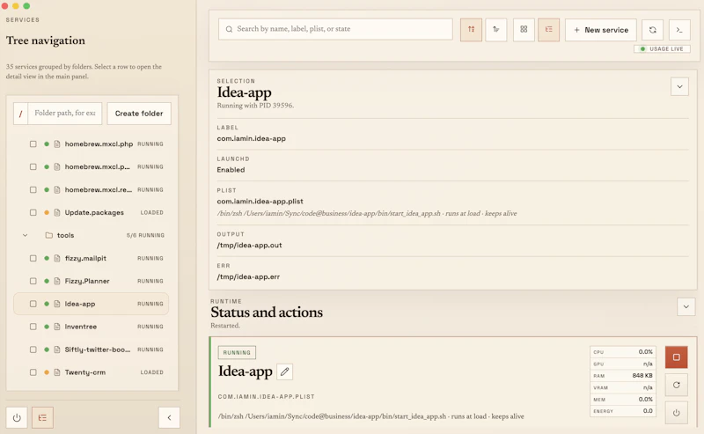Viewport: 704px width, 434px height.
Task: Check the Siftly-twitter-boo... checkbox
Action: pyautogui.click(x=33, y=349)
